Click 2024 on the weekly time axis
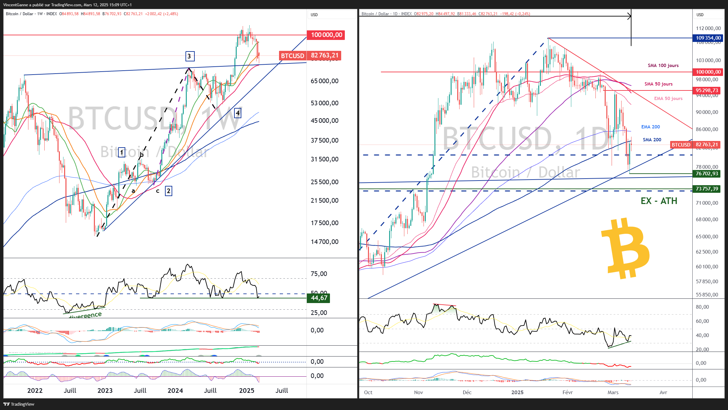Screen dimensions: 728x410 pos(175,391)
